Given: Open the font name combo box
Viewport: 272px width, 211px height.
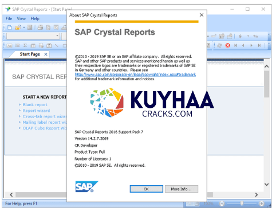Looking at the screenshot, I should pyautogui.click(x=33, y=36).
